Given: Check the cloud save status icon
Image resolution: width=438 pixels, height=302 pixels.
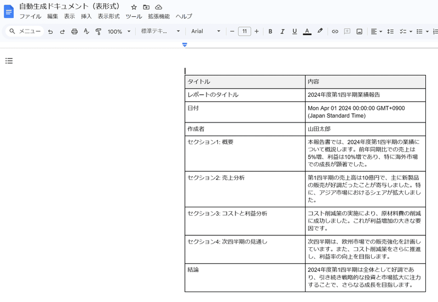Looking at the screenshot, I should (x=159, y=7).
